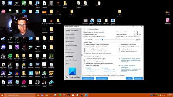Image resolution: width=173 pixels, height=97 pixels.
Task: Open User Accounts section in sidebar
Action: point(70,38)
